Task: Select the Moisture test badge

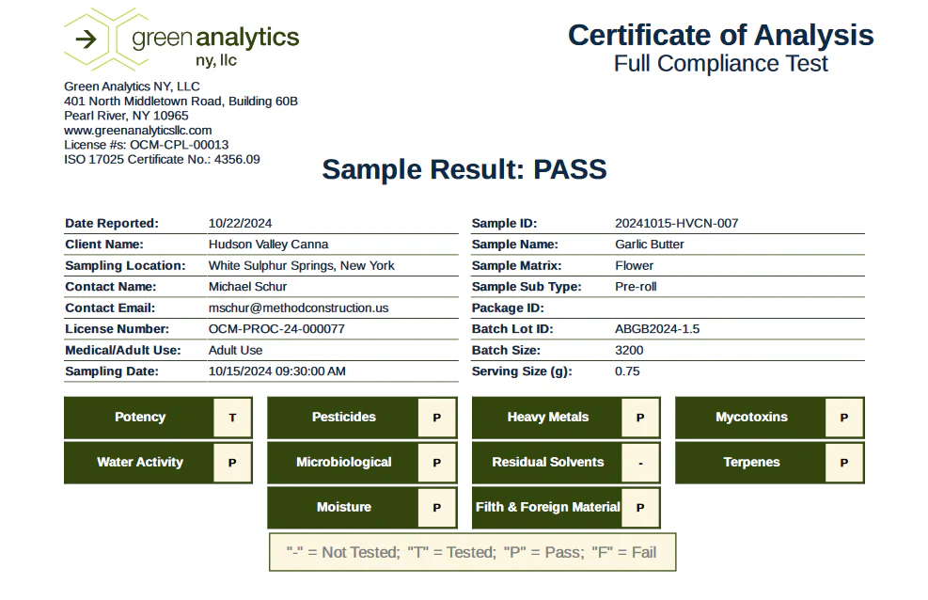Action: (x=362, y=508)
